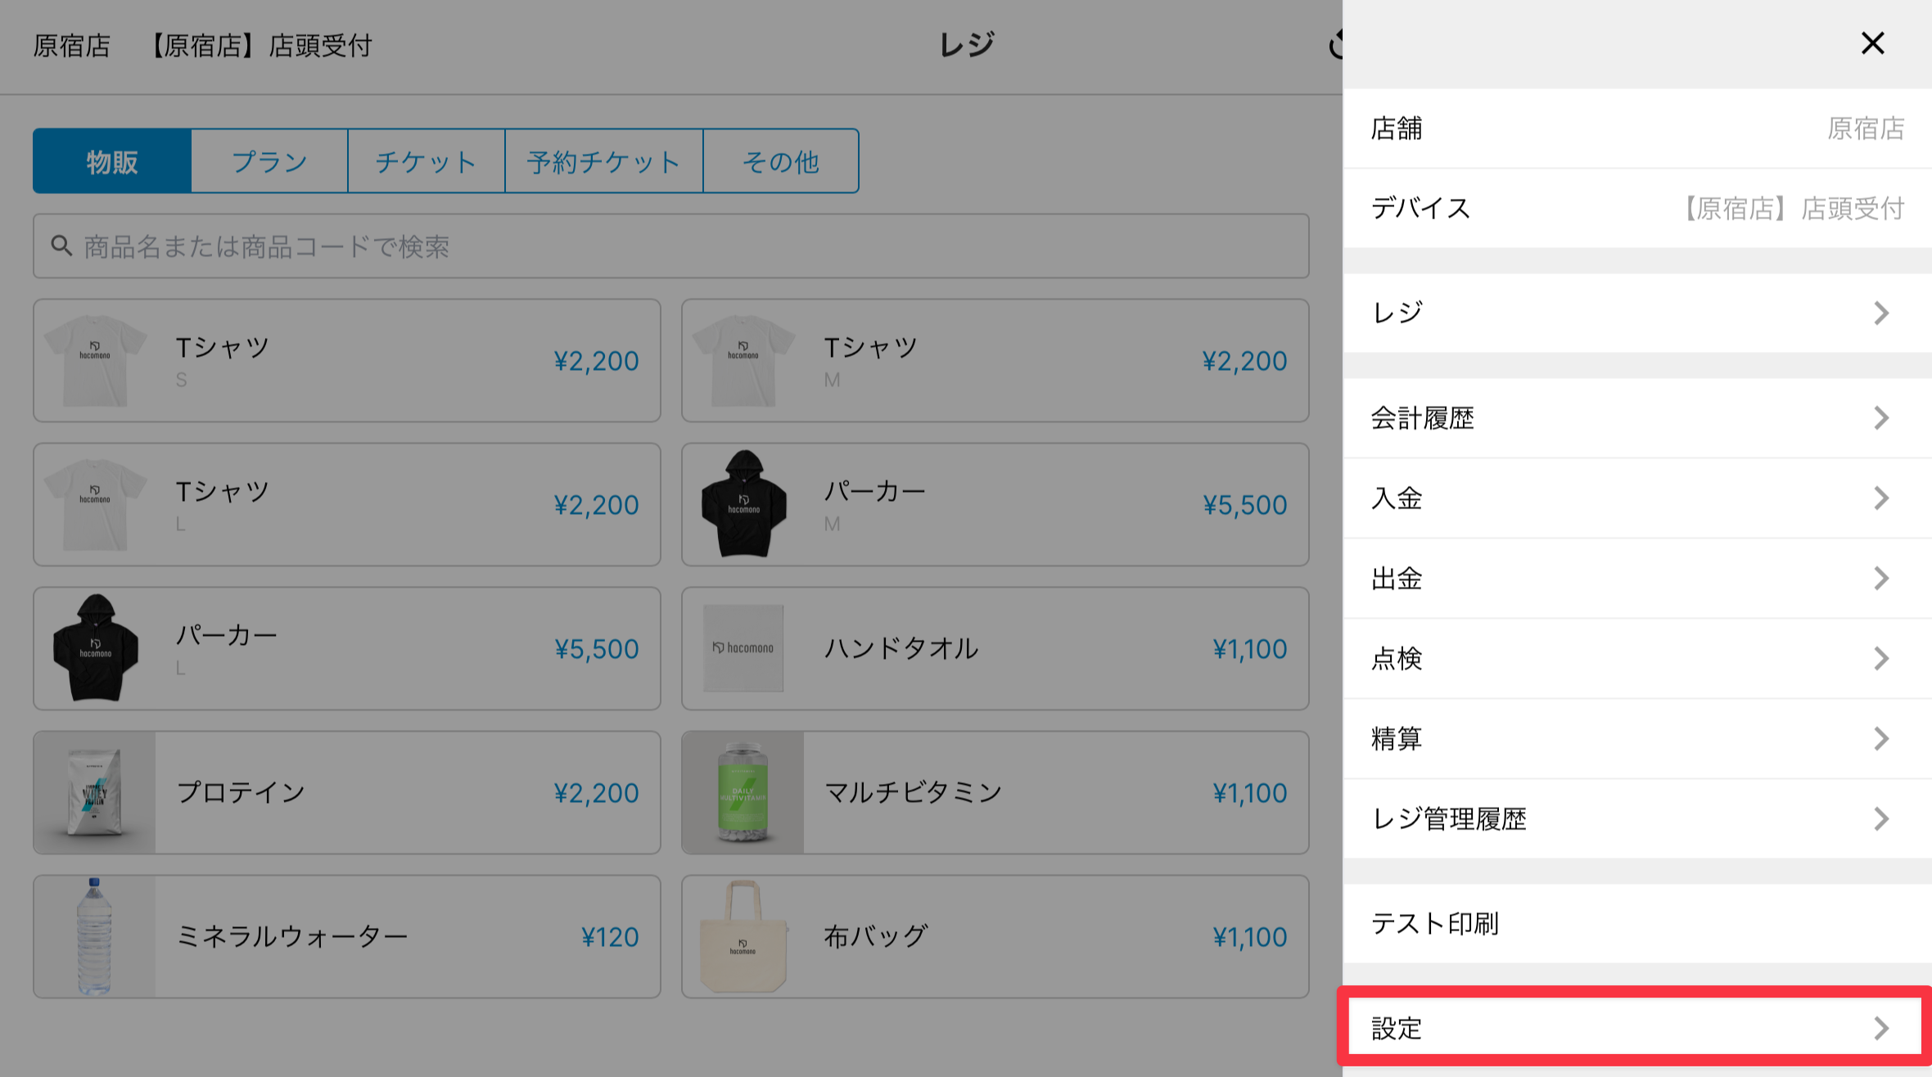Open the 入金 menu entry
1932x1077 pixels.
pos(1397,498)
